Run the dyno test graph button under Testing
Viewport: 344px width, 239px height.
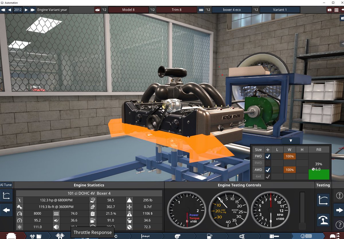pyautogui.click(x=323, y=200)
